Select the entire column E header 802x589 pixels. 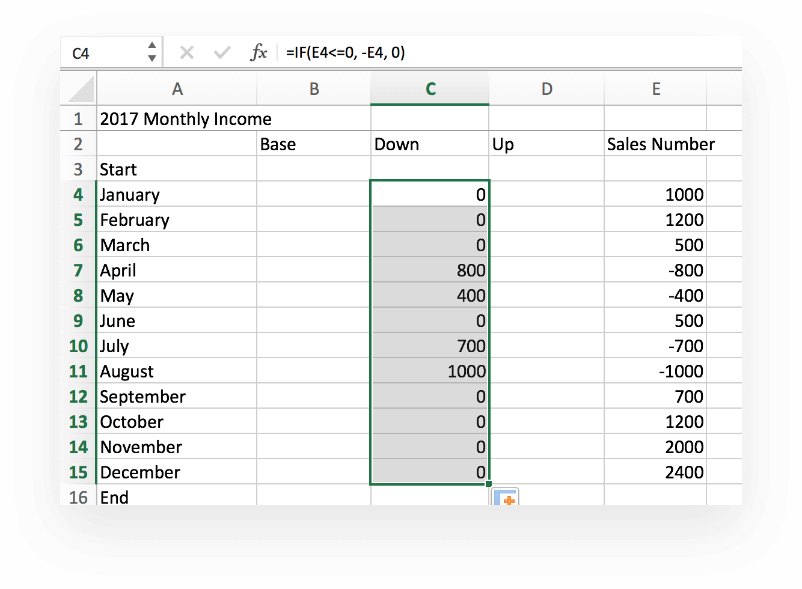click(656, 88)
